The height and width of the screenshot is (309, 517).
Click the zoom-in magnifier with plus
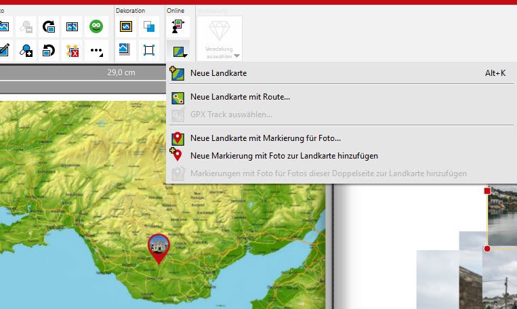tap(26, 50)
